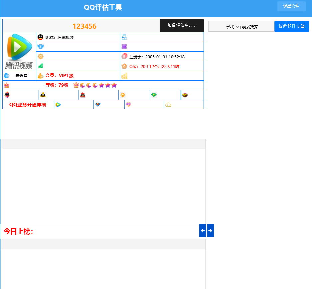Image resolution: width=312 pixels, height=289 pixels.
Task: Click the orange sun level icon
Action: (x=41, y=56)
